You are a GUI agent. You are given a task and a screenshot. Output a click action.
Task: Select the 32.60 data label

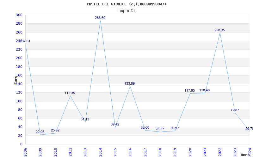[x=145, y=128]
